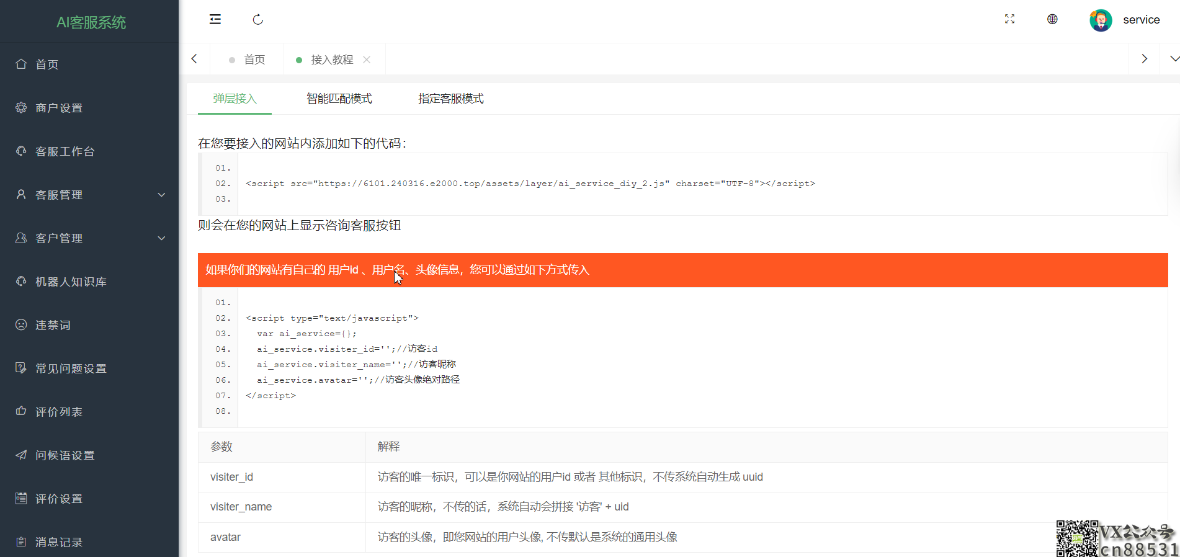Image resolution: width=1180 pixels, height=557 pixels.
Task: Click the visiter_id parameter cell
Action: (x=282, y=477)
